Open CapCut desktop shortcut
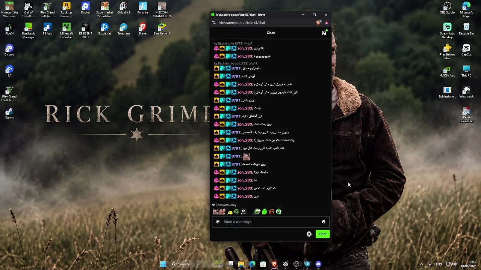The image size is (481, 270). click(x=466, y=50)
